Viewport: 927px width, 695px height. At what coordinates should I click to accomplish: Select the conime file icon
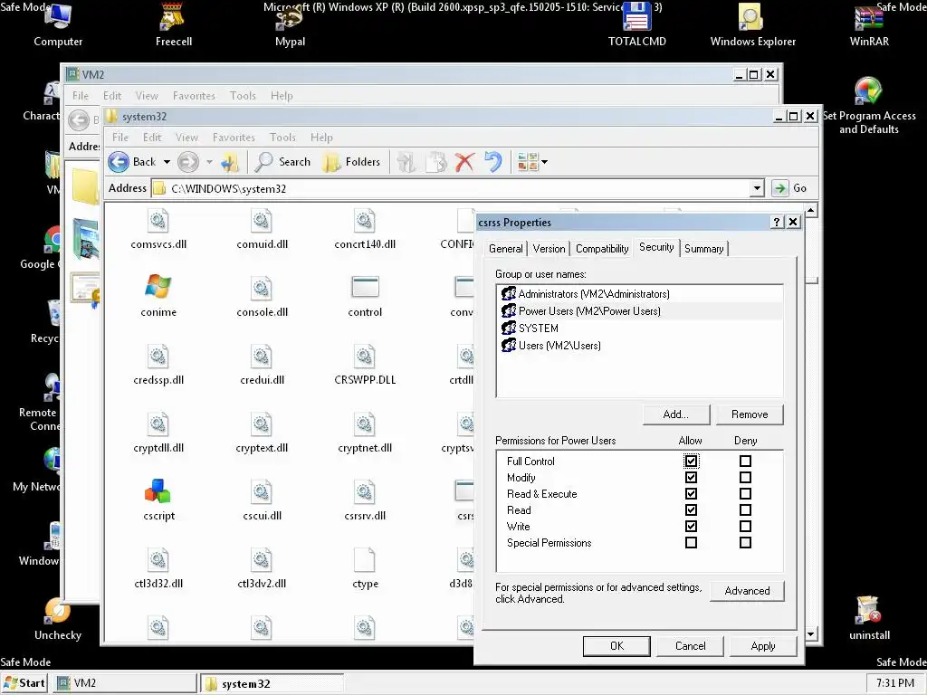pyautogui.click(x=158, y=287)
